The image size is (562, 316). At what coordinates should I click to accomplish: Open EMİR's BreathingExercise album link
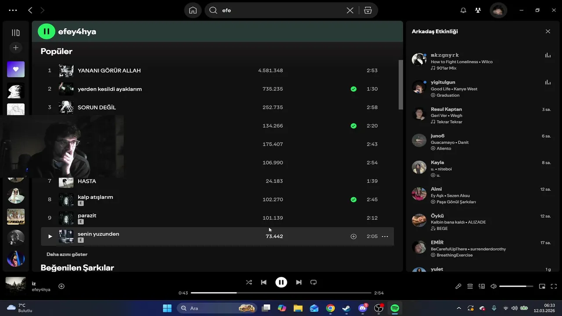[454, 255]
